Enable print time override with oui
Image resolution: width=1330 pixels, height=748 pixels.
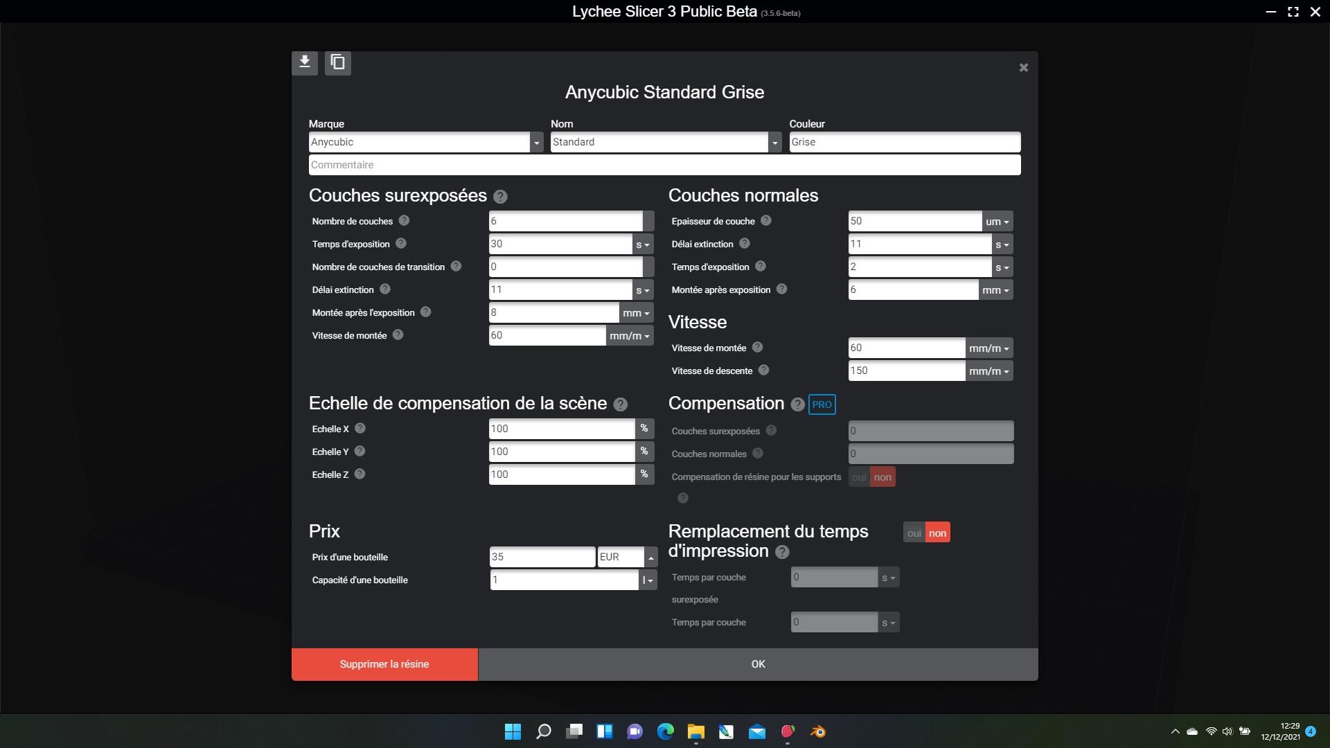pyautogui.click(x=914, y=533)
